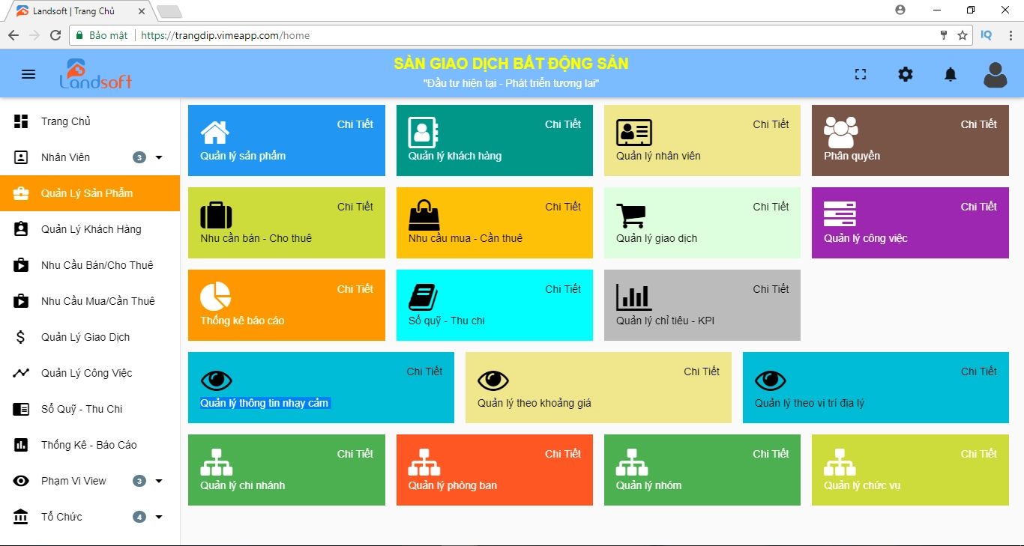Click Chi Tiết on the Phân quyền tile

[x=979, y=124]
